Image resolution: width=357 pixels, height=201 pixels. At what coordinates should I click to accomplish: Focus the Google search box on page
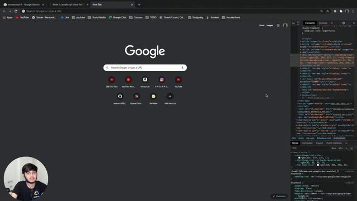click(x=145, y=68)
